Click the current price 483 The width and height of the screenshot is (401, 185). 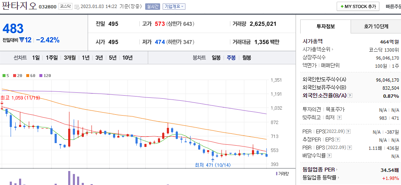coord(13,29)
